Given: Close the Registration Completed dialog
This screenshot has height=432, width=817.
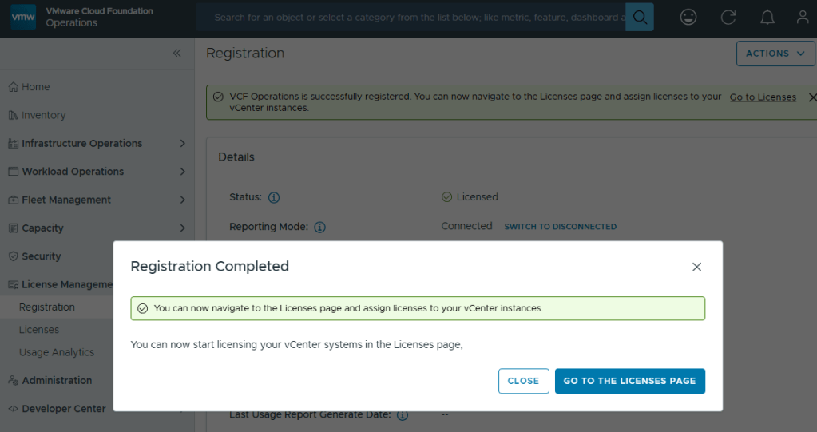Looking at the screenshot, I should pos(696,267).
